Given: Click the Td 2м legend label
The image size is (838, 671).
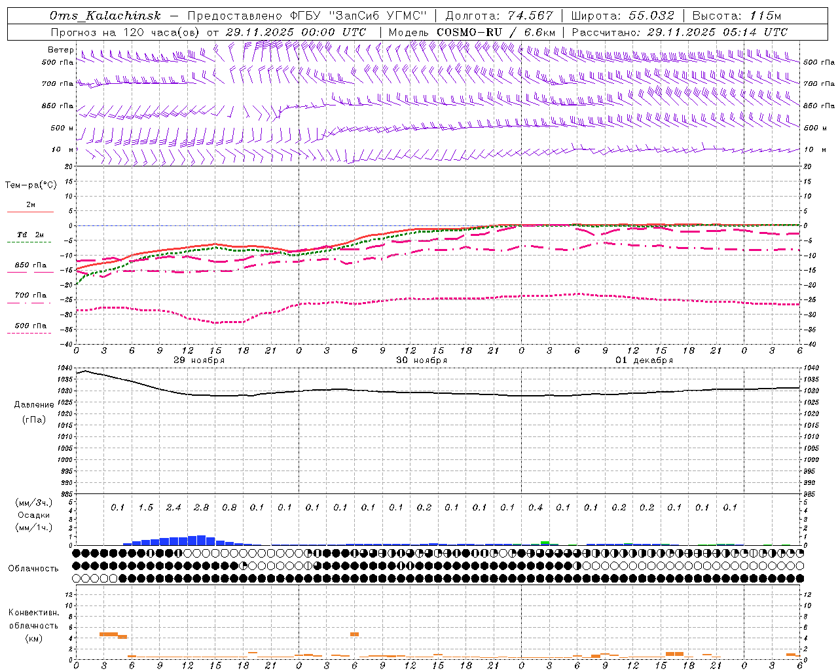Looking at the screenshot, I should coord(31,235).
